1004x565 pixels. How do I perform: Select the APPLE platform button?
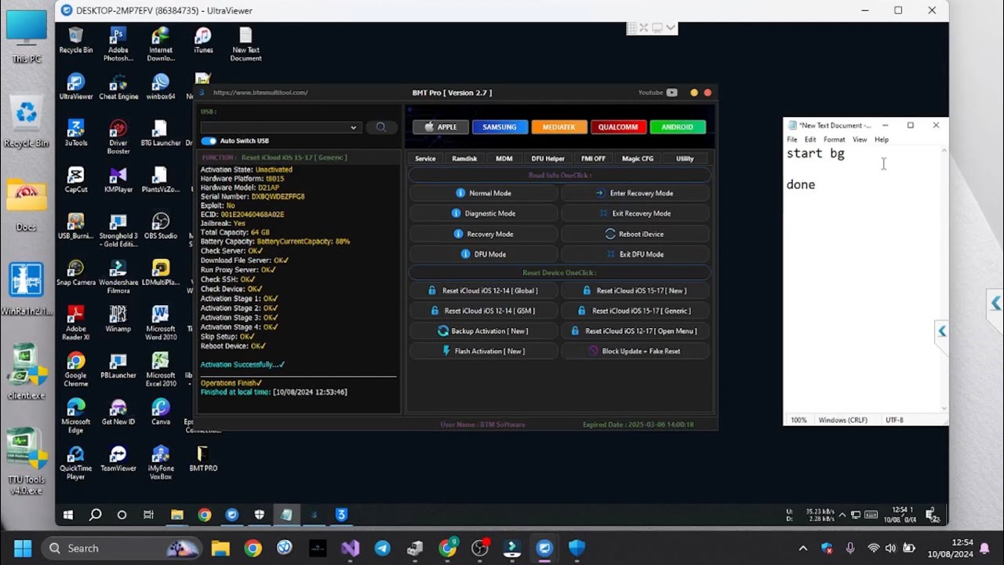click(x=440, y=127)
